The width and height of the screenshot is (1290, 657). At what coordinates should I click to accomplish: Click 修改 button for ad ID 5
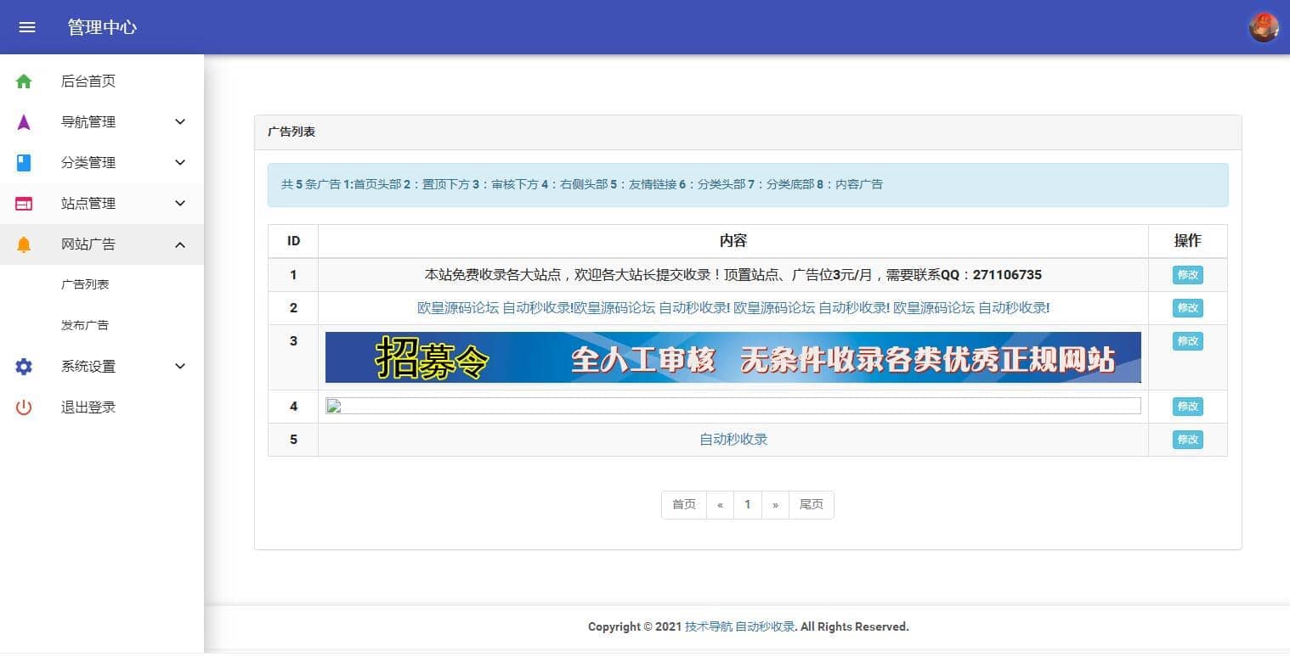(1187, 440)
